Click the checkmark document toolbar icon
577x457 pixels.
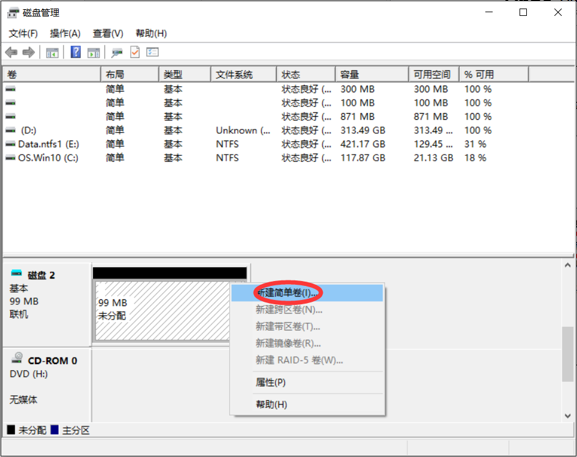(x=134, y=53)
